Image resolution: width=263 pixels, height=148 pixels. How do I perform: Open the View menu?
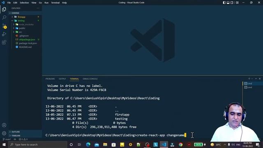(x=34, y=3)
